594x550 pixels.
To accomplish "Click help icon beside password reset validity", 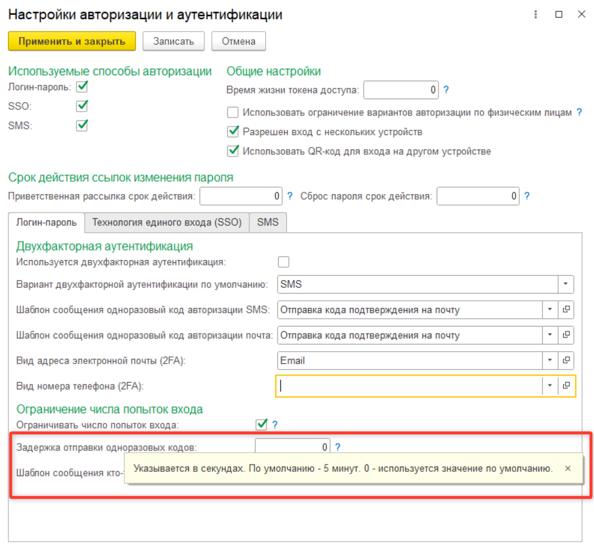I will point(527,196).
